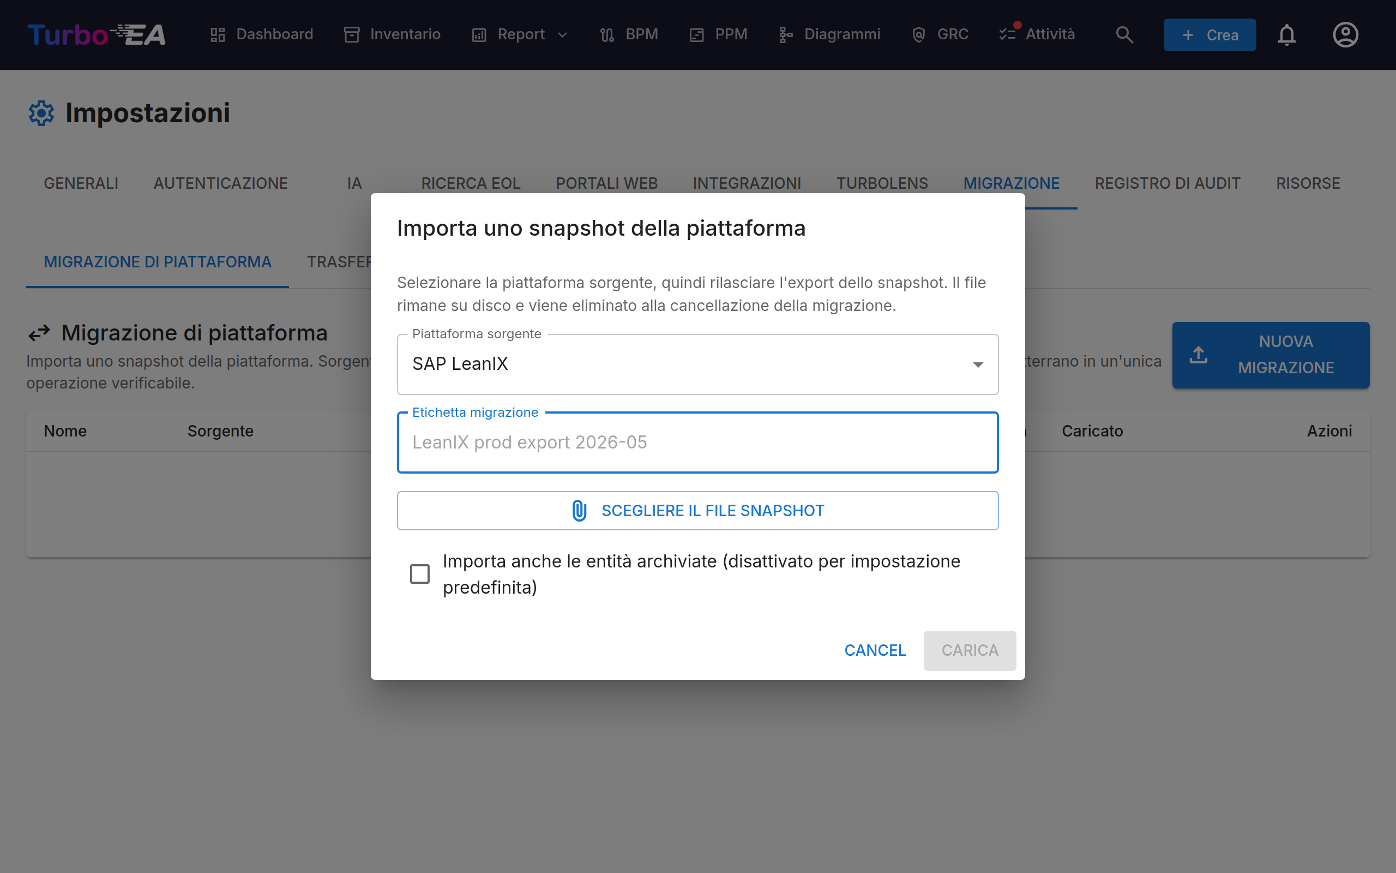1396x873 pixels.
Task: Select the INTEGRAZIONI tab
Action: 747,184
